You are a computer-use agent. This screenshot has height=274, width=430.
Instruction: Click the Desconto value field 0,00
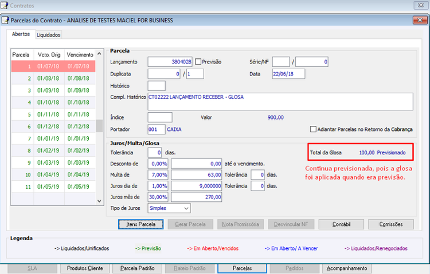coord(196,164)
